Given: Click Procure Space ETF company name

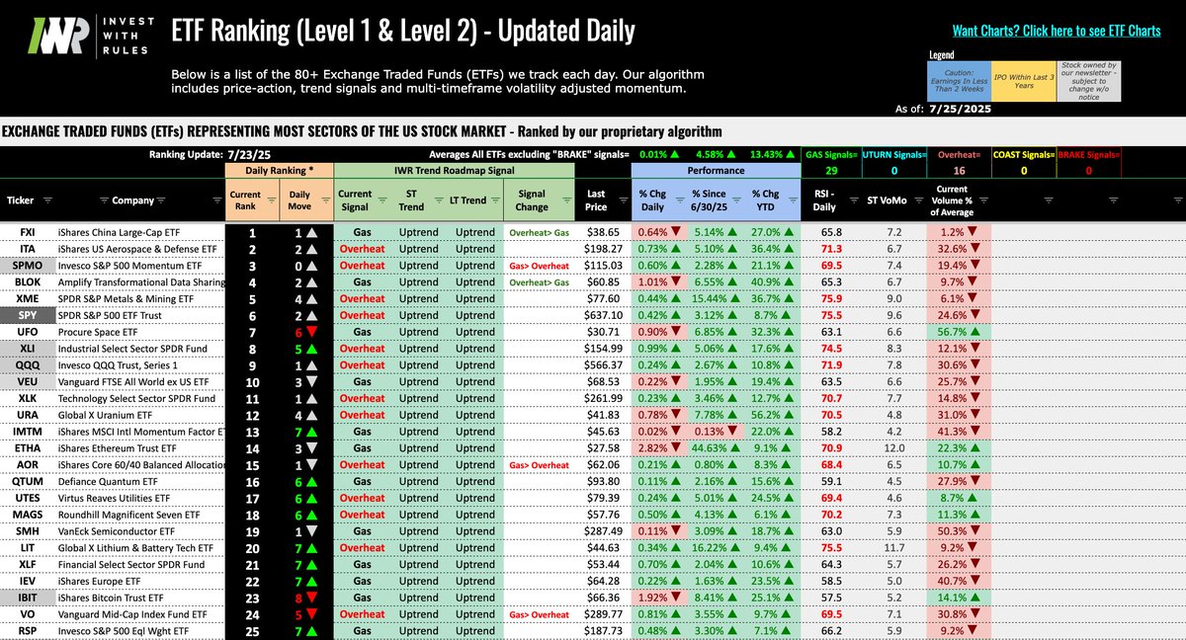Looking at the screenshot, I should click(98, 331).
